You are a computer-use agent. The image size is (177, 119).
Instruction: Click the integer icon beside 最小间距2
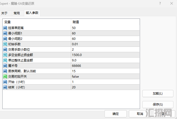(5, 39)
